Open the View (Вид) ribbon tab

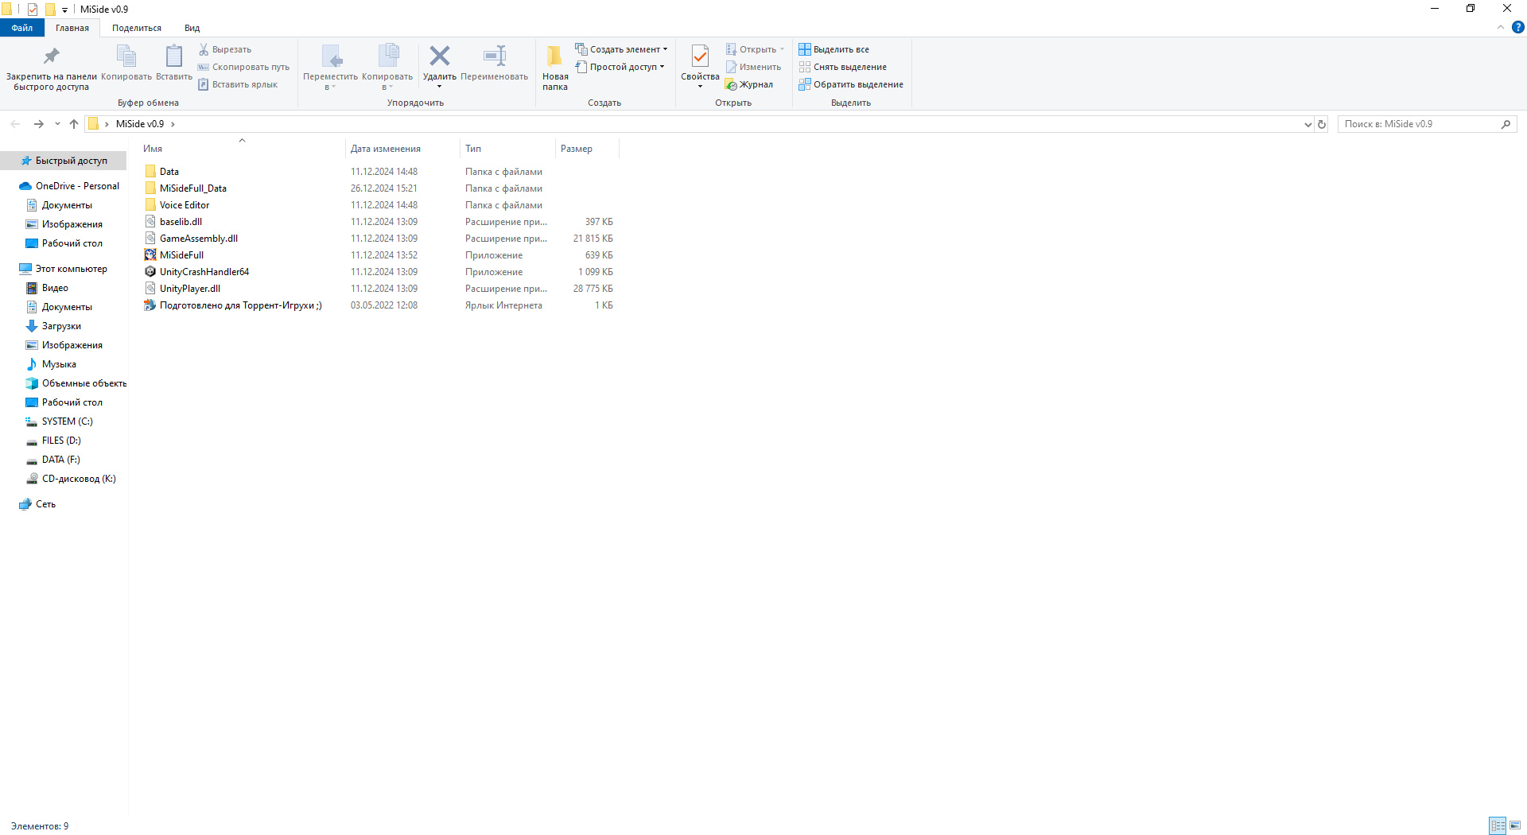coord(192,28)
